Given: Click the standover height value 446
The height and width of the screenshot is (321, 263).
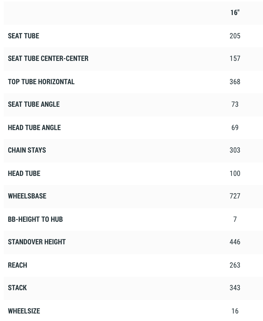Looking at the screenshot, I should (235, 242).
